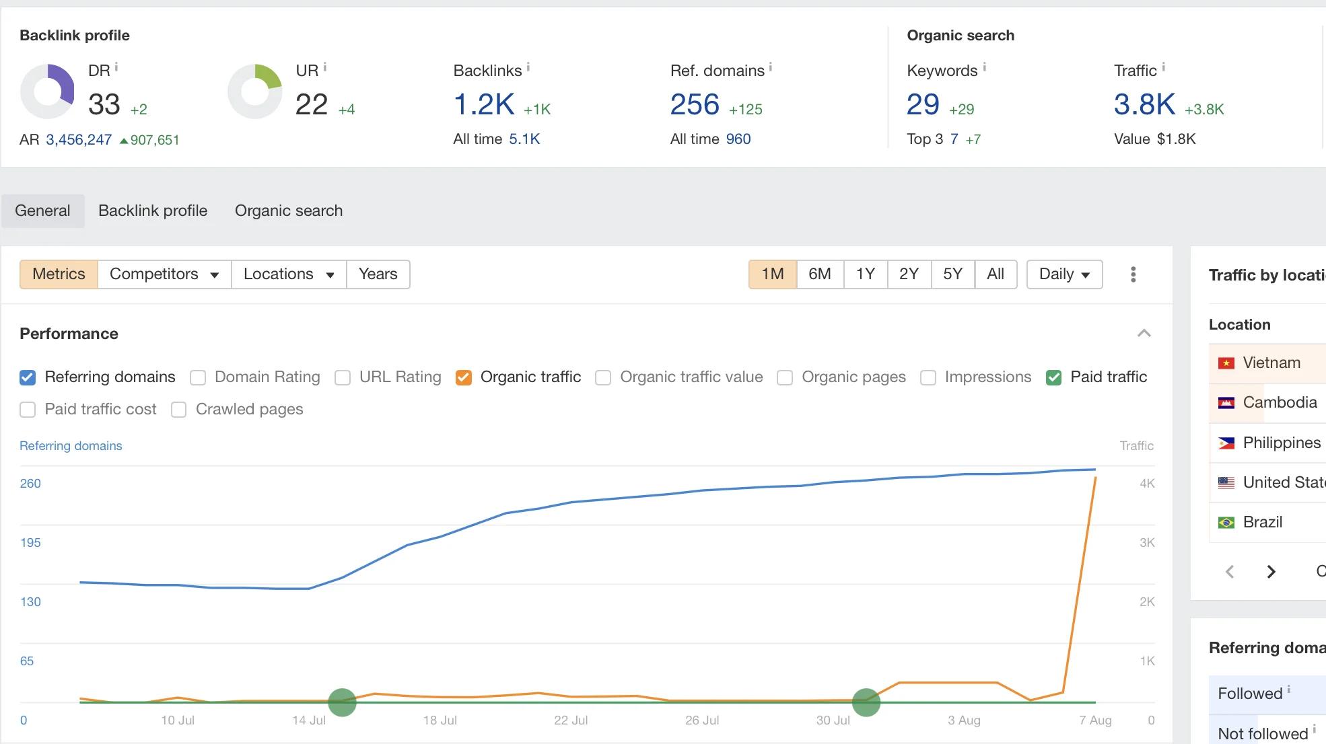Switch to the Backlink profile tab
The height and width of the screenshot is (744, 1326).
coord(152,211)
